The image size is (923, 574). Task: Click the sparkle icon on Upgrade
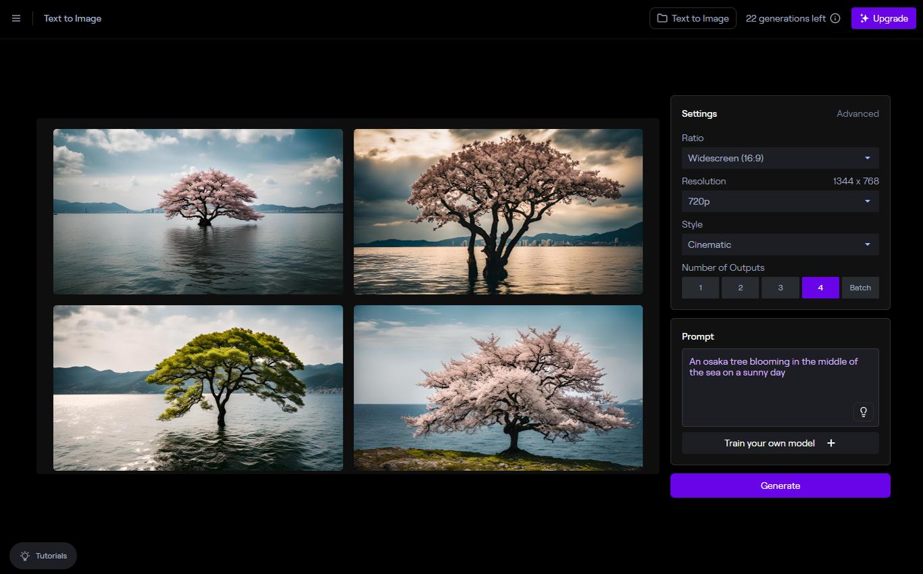tap(864, 18)
